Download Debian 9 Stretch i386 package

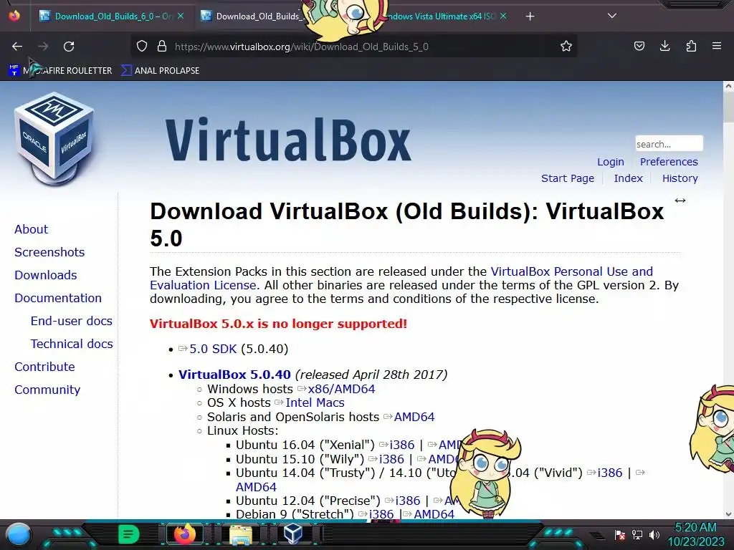[x=381, y=514]
